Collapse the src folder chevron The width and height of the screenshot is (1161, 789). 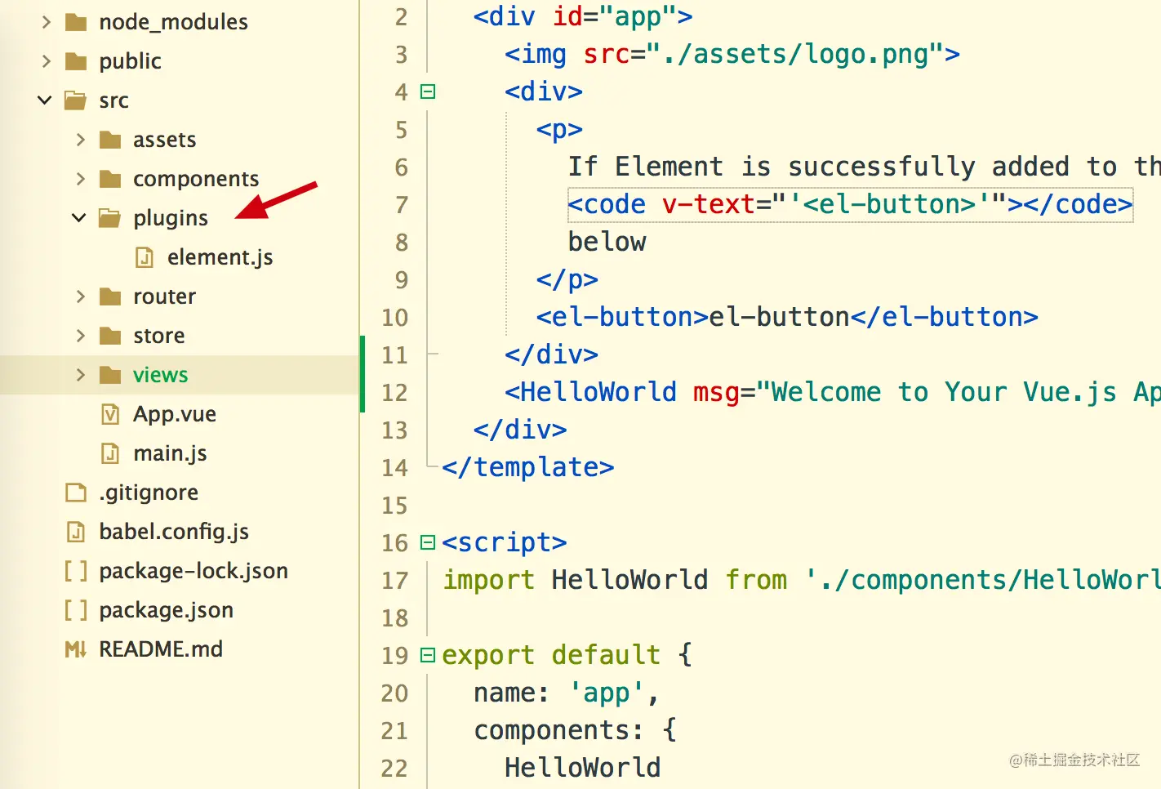click(45, 100)
